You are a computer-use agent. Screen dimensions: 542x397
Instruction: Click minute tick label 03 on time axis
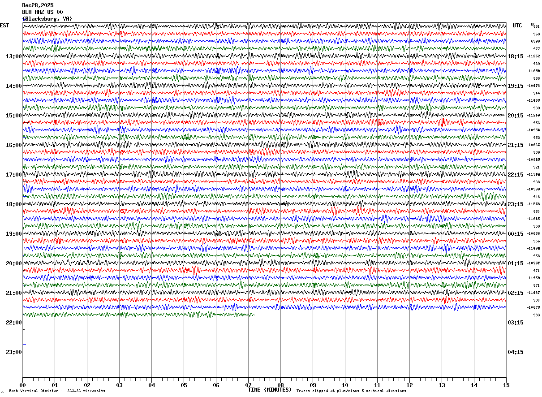(x=119, y=385)
